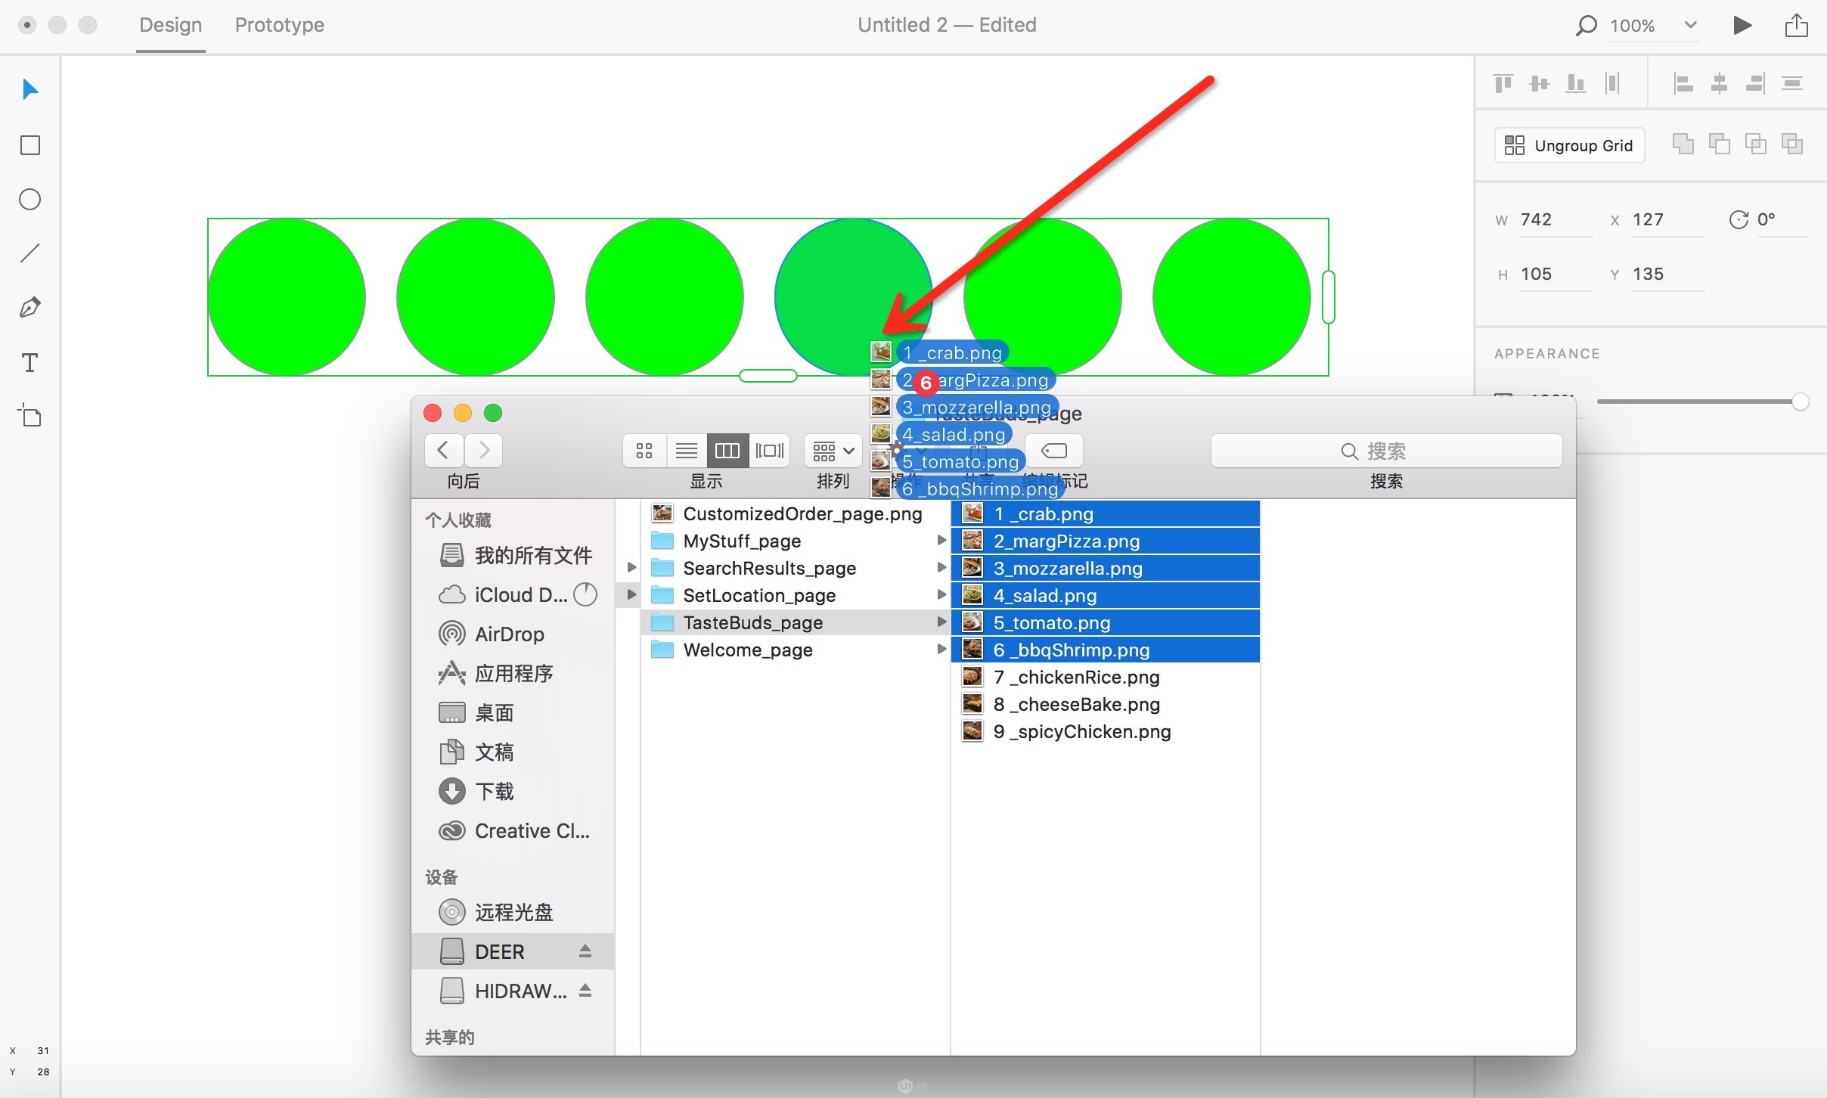Open the zoom percentage dropdown
The height and width of the screenshot is (1098, 1827).
(x=1691, y=26)
